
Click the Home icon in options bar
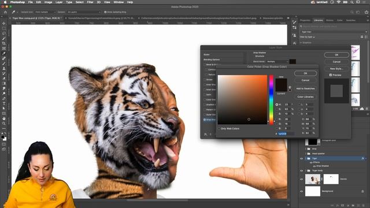coord(5,12)
